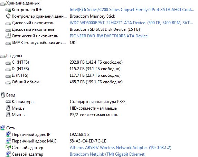Click the Сеть section network icon
The height and width of the screenshot is (157, 198).
[x=3, y=128]
